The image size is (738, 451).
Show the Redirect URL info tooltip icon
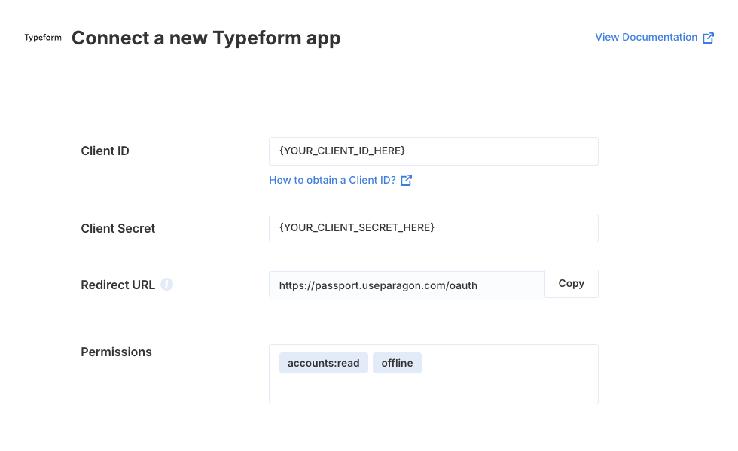point(166,285)
